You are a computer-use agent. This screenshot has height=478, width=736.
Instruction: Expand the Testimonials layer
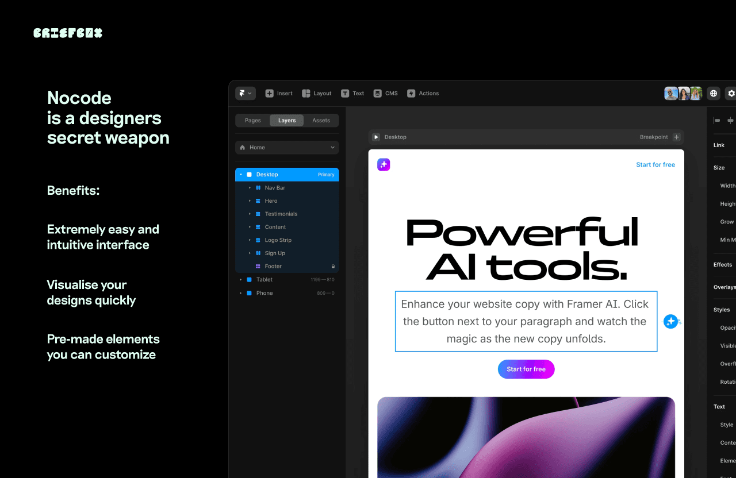coord(250,214)
